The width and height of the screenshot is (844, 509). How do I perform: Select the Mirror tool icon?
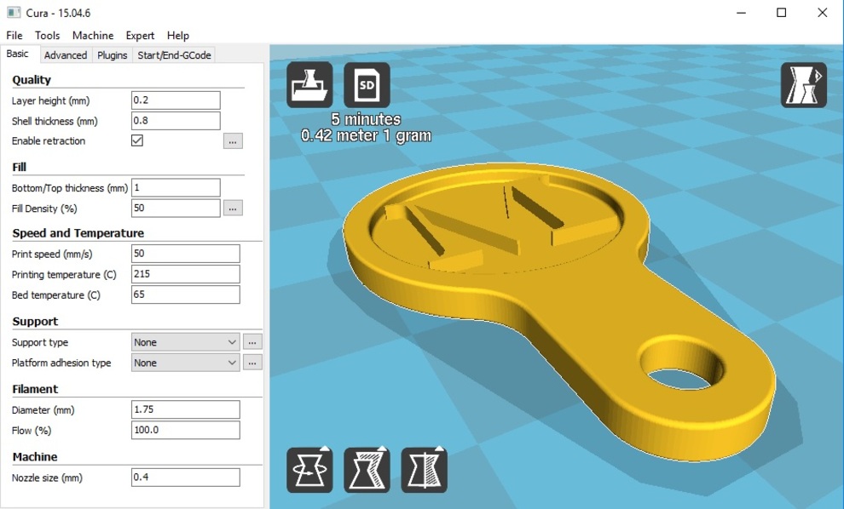click(x=424, y=470)
